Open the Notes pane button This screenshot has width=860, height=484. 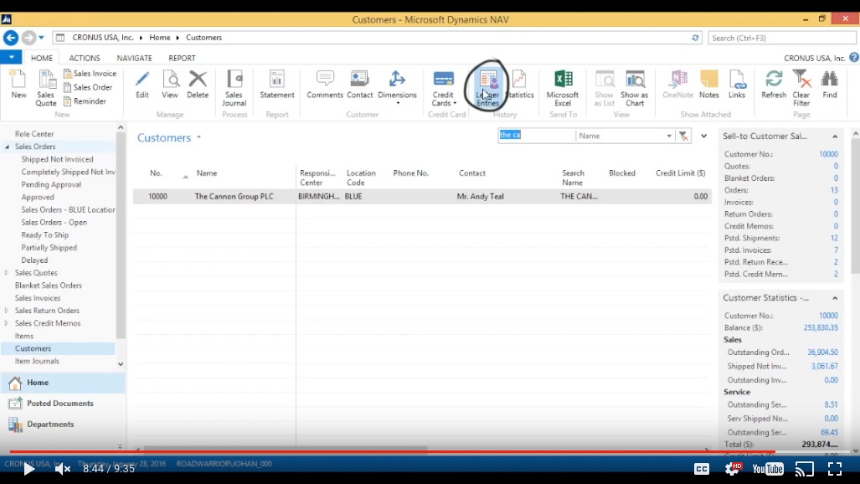708,85
